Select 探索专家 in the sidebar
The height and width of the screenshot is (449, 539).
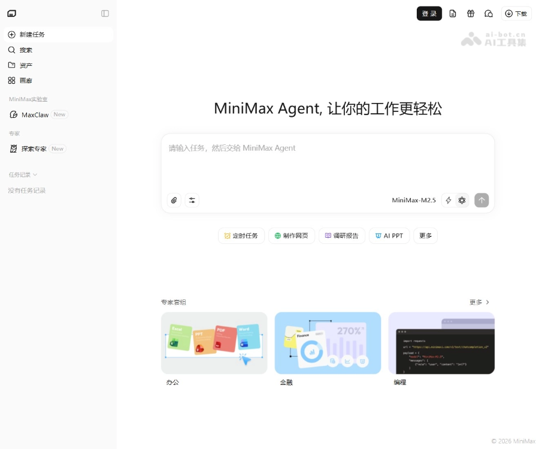point(34,148)
